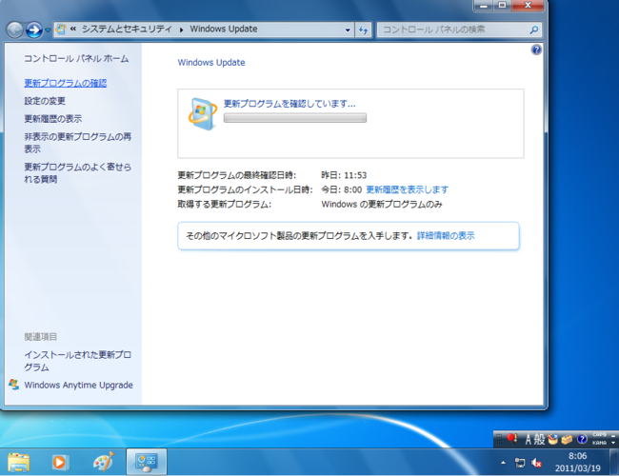Open Windows Media Player from the taskbar

coord(60,462)
